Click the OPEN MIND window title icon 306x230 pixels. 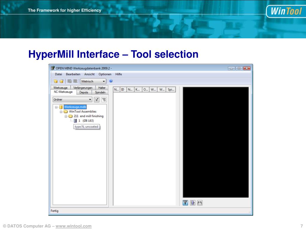[x=53, y=68]
